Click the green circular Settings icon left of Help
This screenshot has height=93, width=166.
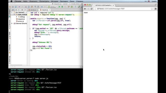(x=72, y=7)
